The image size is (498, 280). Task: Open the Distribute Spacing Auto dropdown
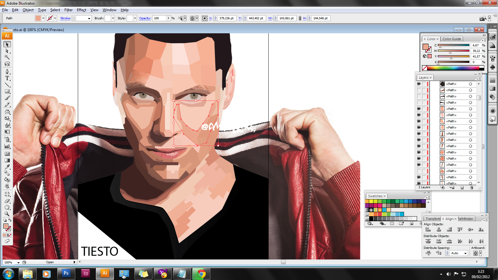pos(465,253)
